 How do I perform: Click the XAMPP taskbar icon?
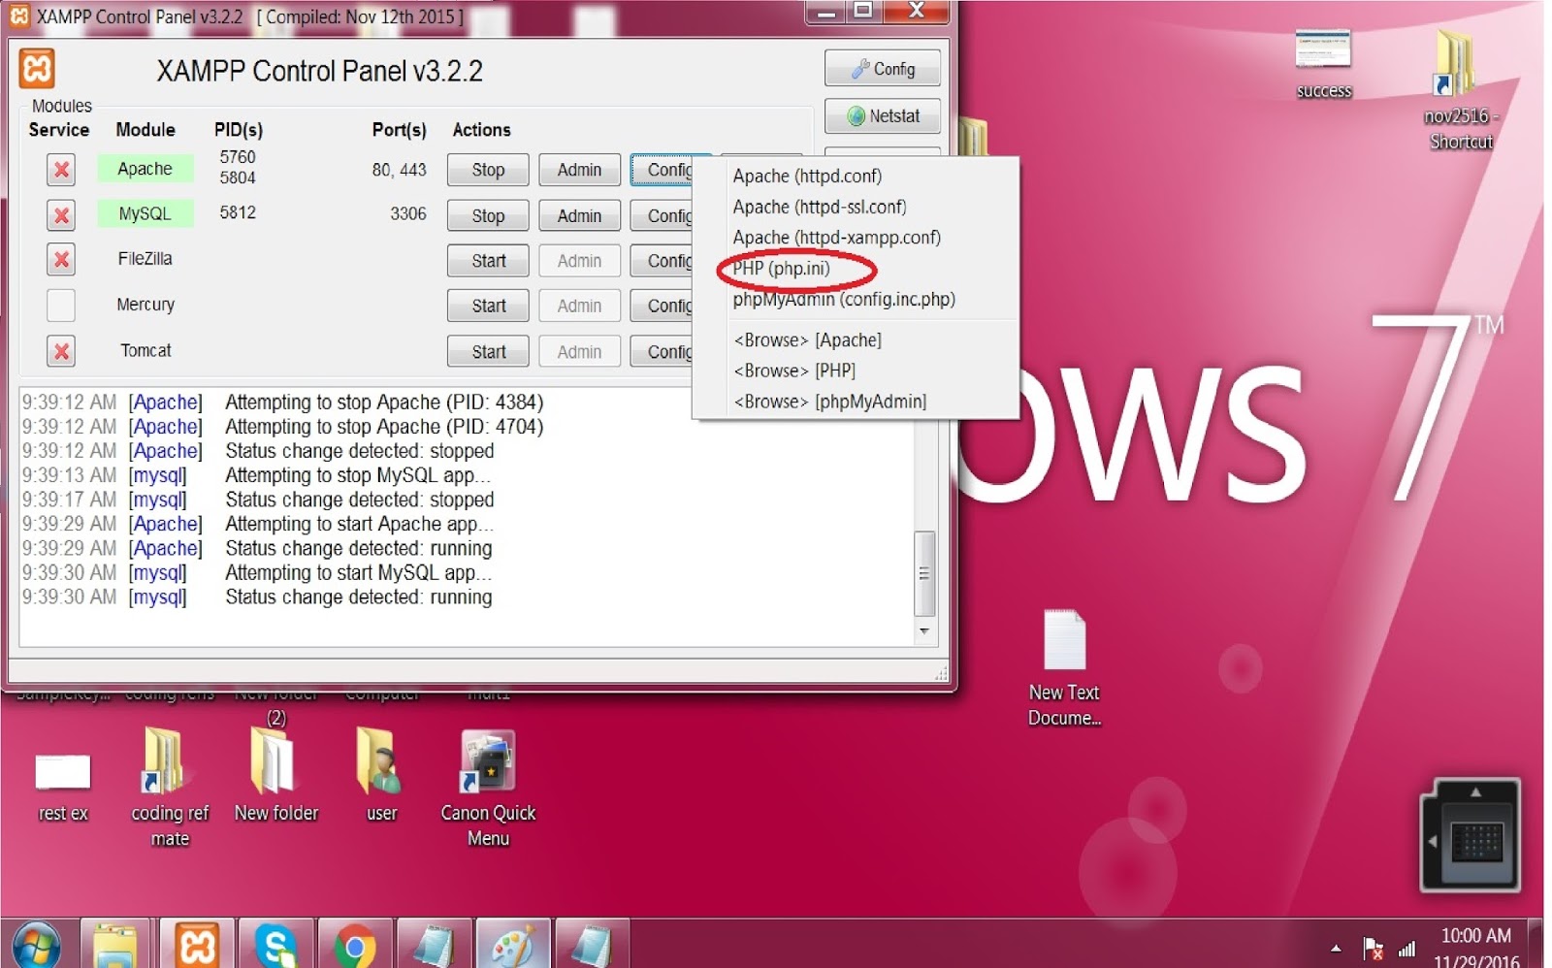(197, 945)
